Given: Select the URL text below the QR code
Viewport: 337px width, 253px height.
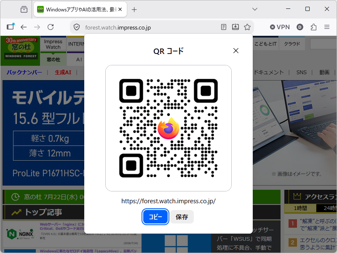Looking at the screenshot, I should (168, 201).
